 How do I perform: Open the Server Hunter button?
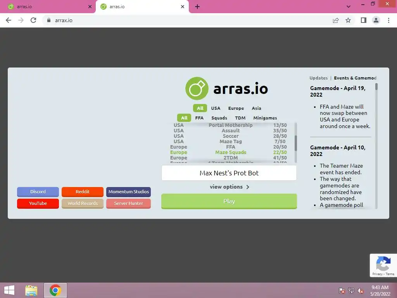click(129, 203)
